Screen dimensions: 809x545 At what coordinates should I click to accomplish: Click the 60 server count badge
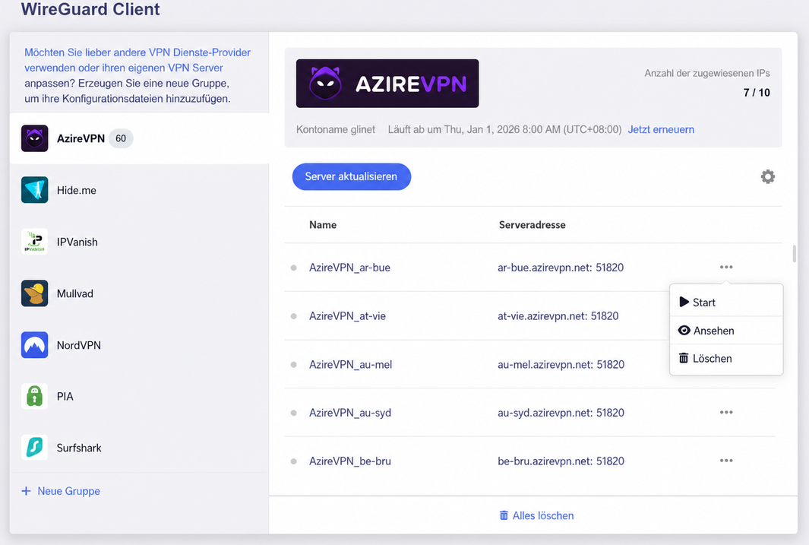121,138
